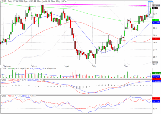Image resolution: width=161 pixels, height=114 pixels.
Task: Click the blue 30.7895 moving average label
Action: [156, 22]
